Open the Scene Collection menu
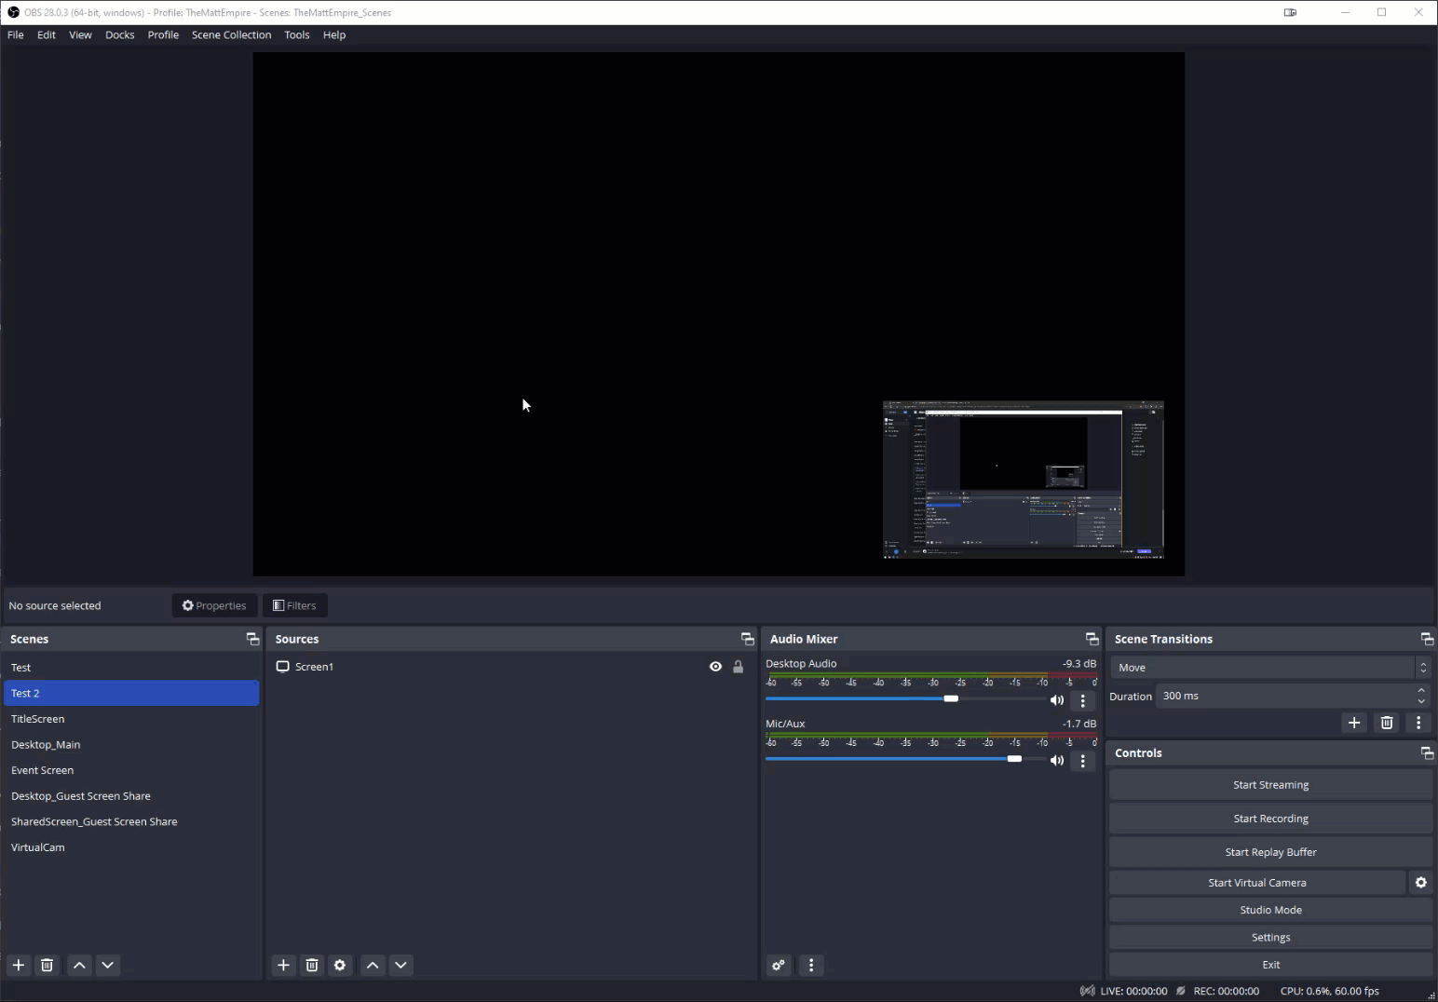1438x1002 pixels. (231, 34)
